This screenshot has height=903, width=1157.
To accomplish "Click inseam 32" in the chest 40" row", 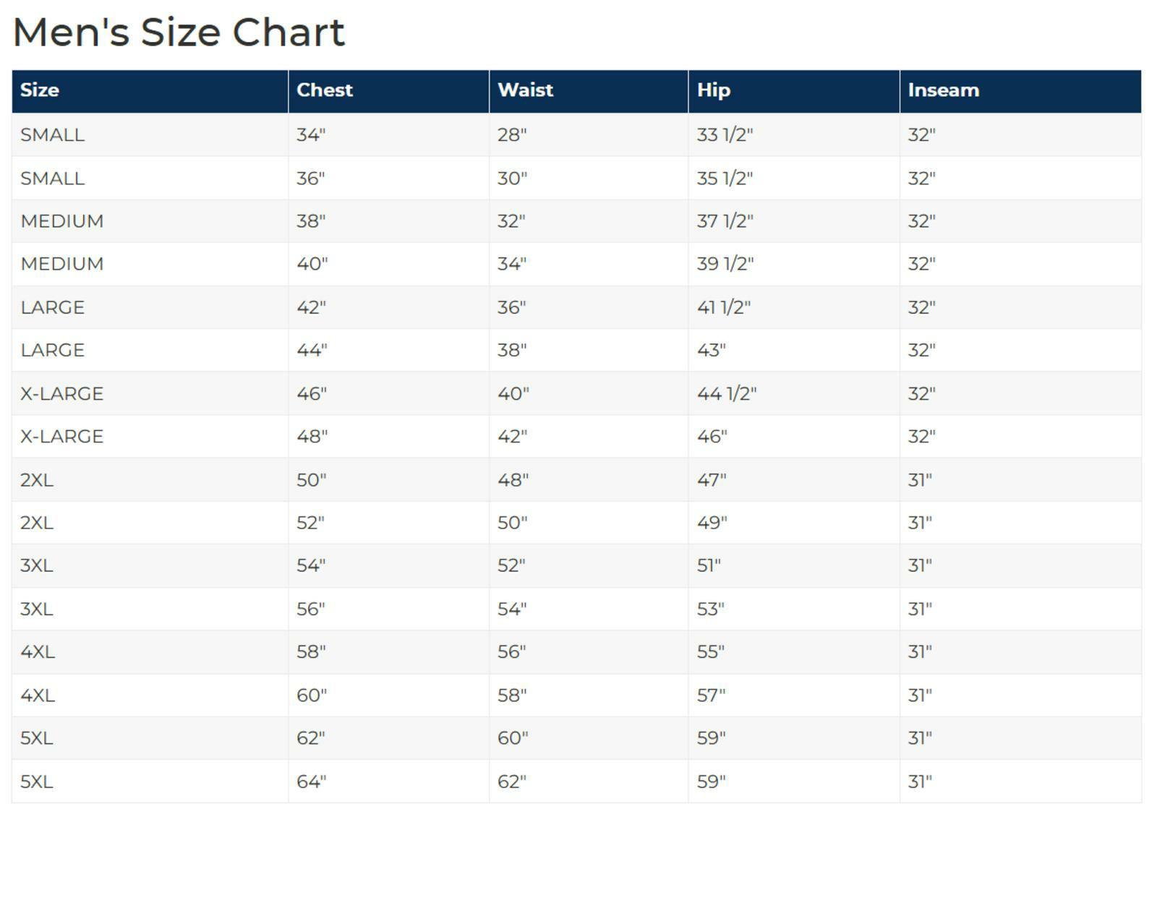I will (921, 264).
